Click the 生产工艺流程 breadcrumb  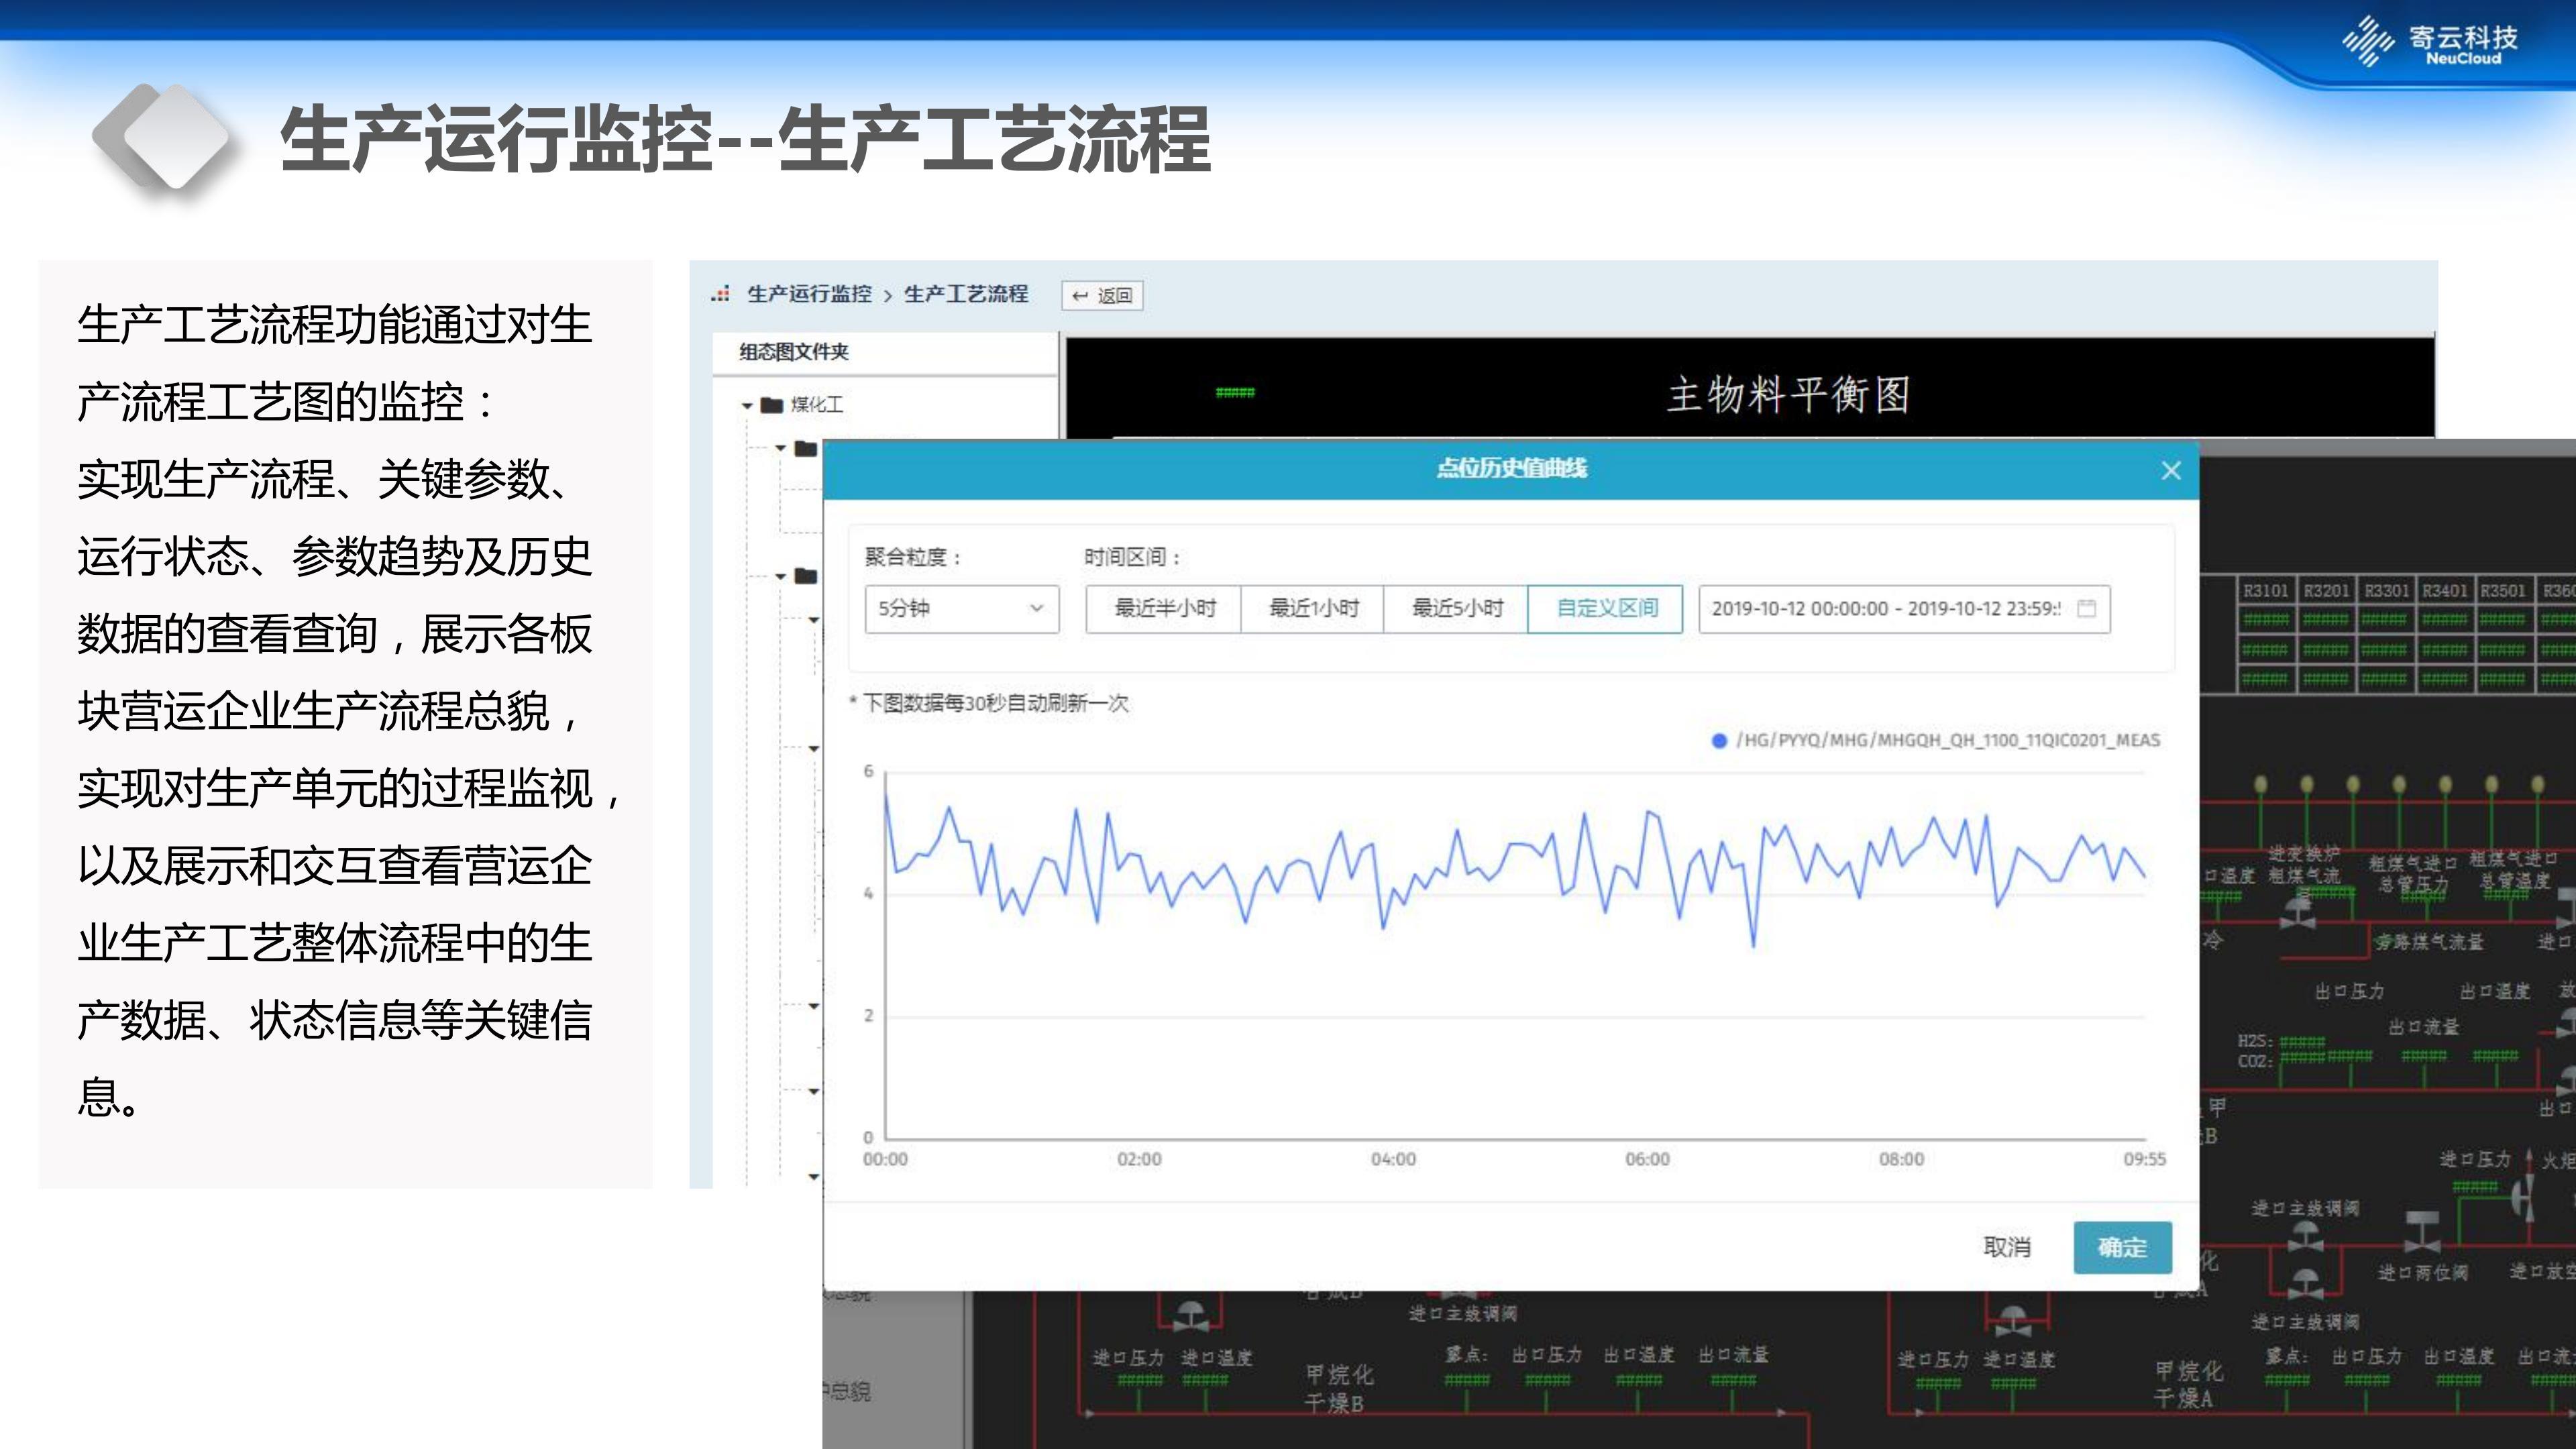966,294
